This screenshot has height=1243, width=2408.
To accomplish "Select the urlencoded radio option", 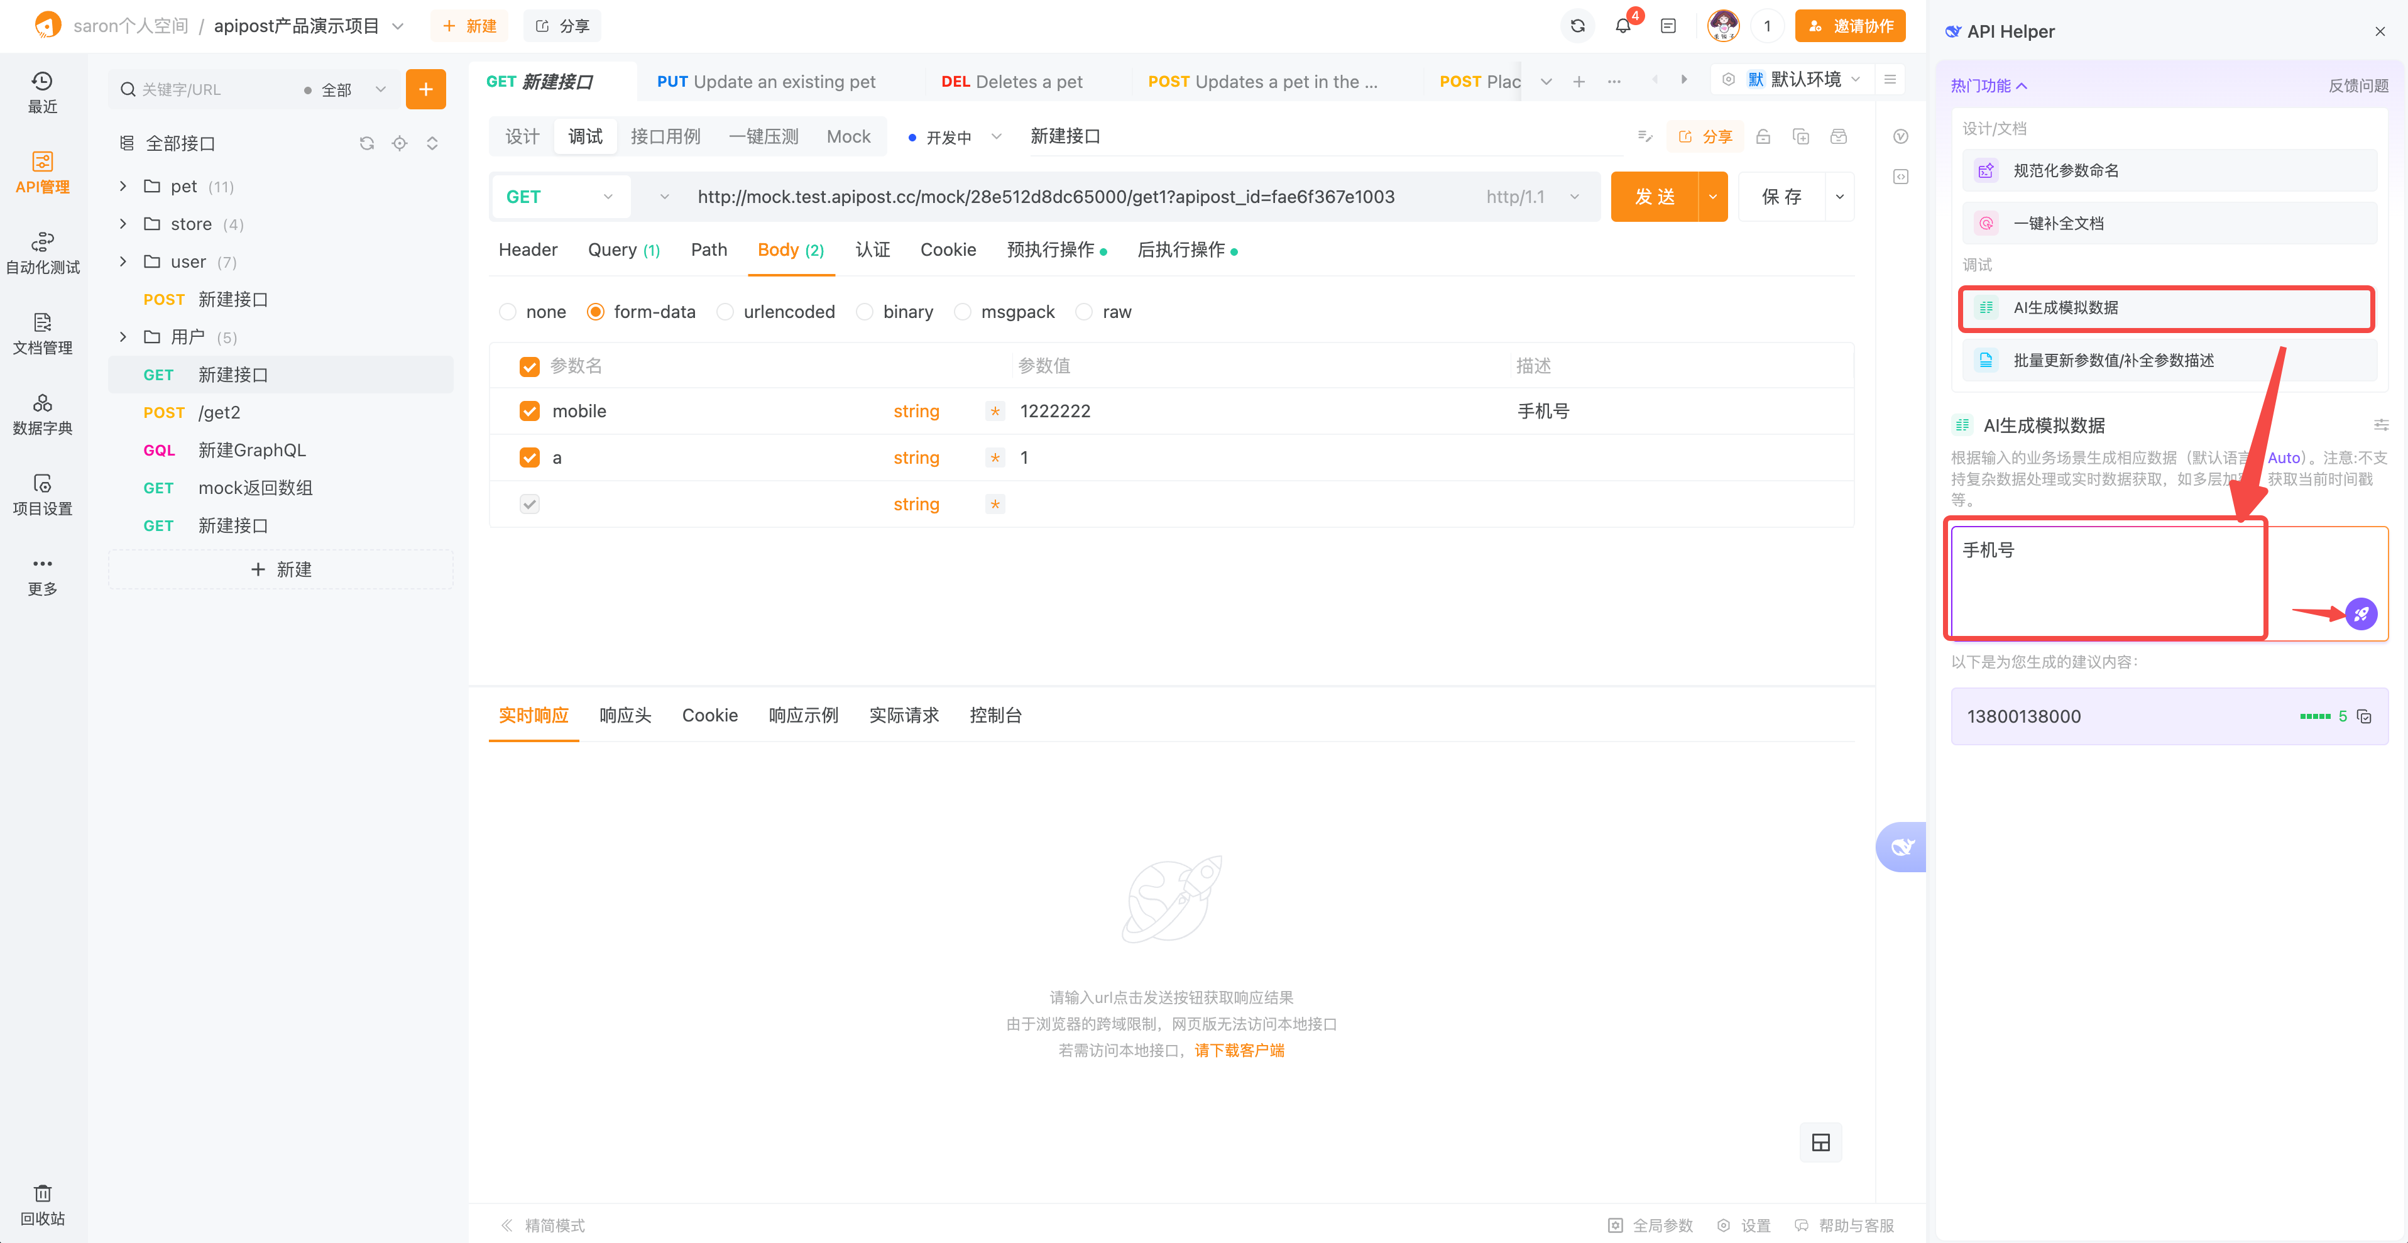I will [725, 311].
